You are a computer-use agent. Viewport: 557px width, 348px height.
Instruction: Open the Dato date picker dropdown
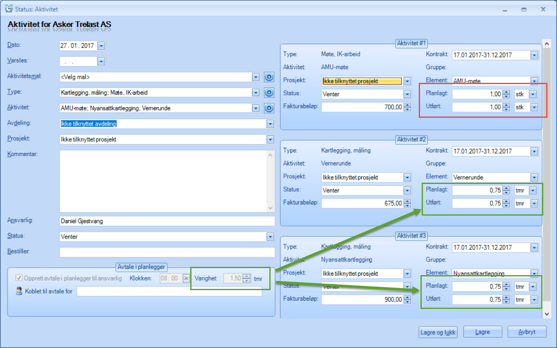pyautogui.click(x=101, y=45)
